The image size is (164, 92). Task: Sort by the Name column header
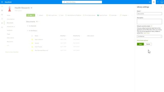(x=36, y=36)
